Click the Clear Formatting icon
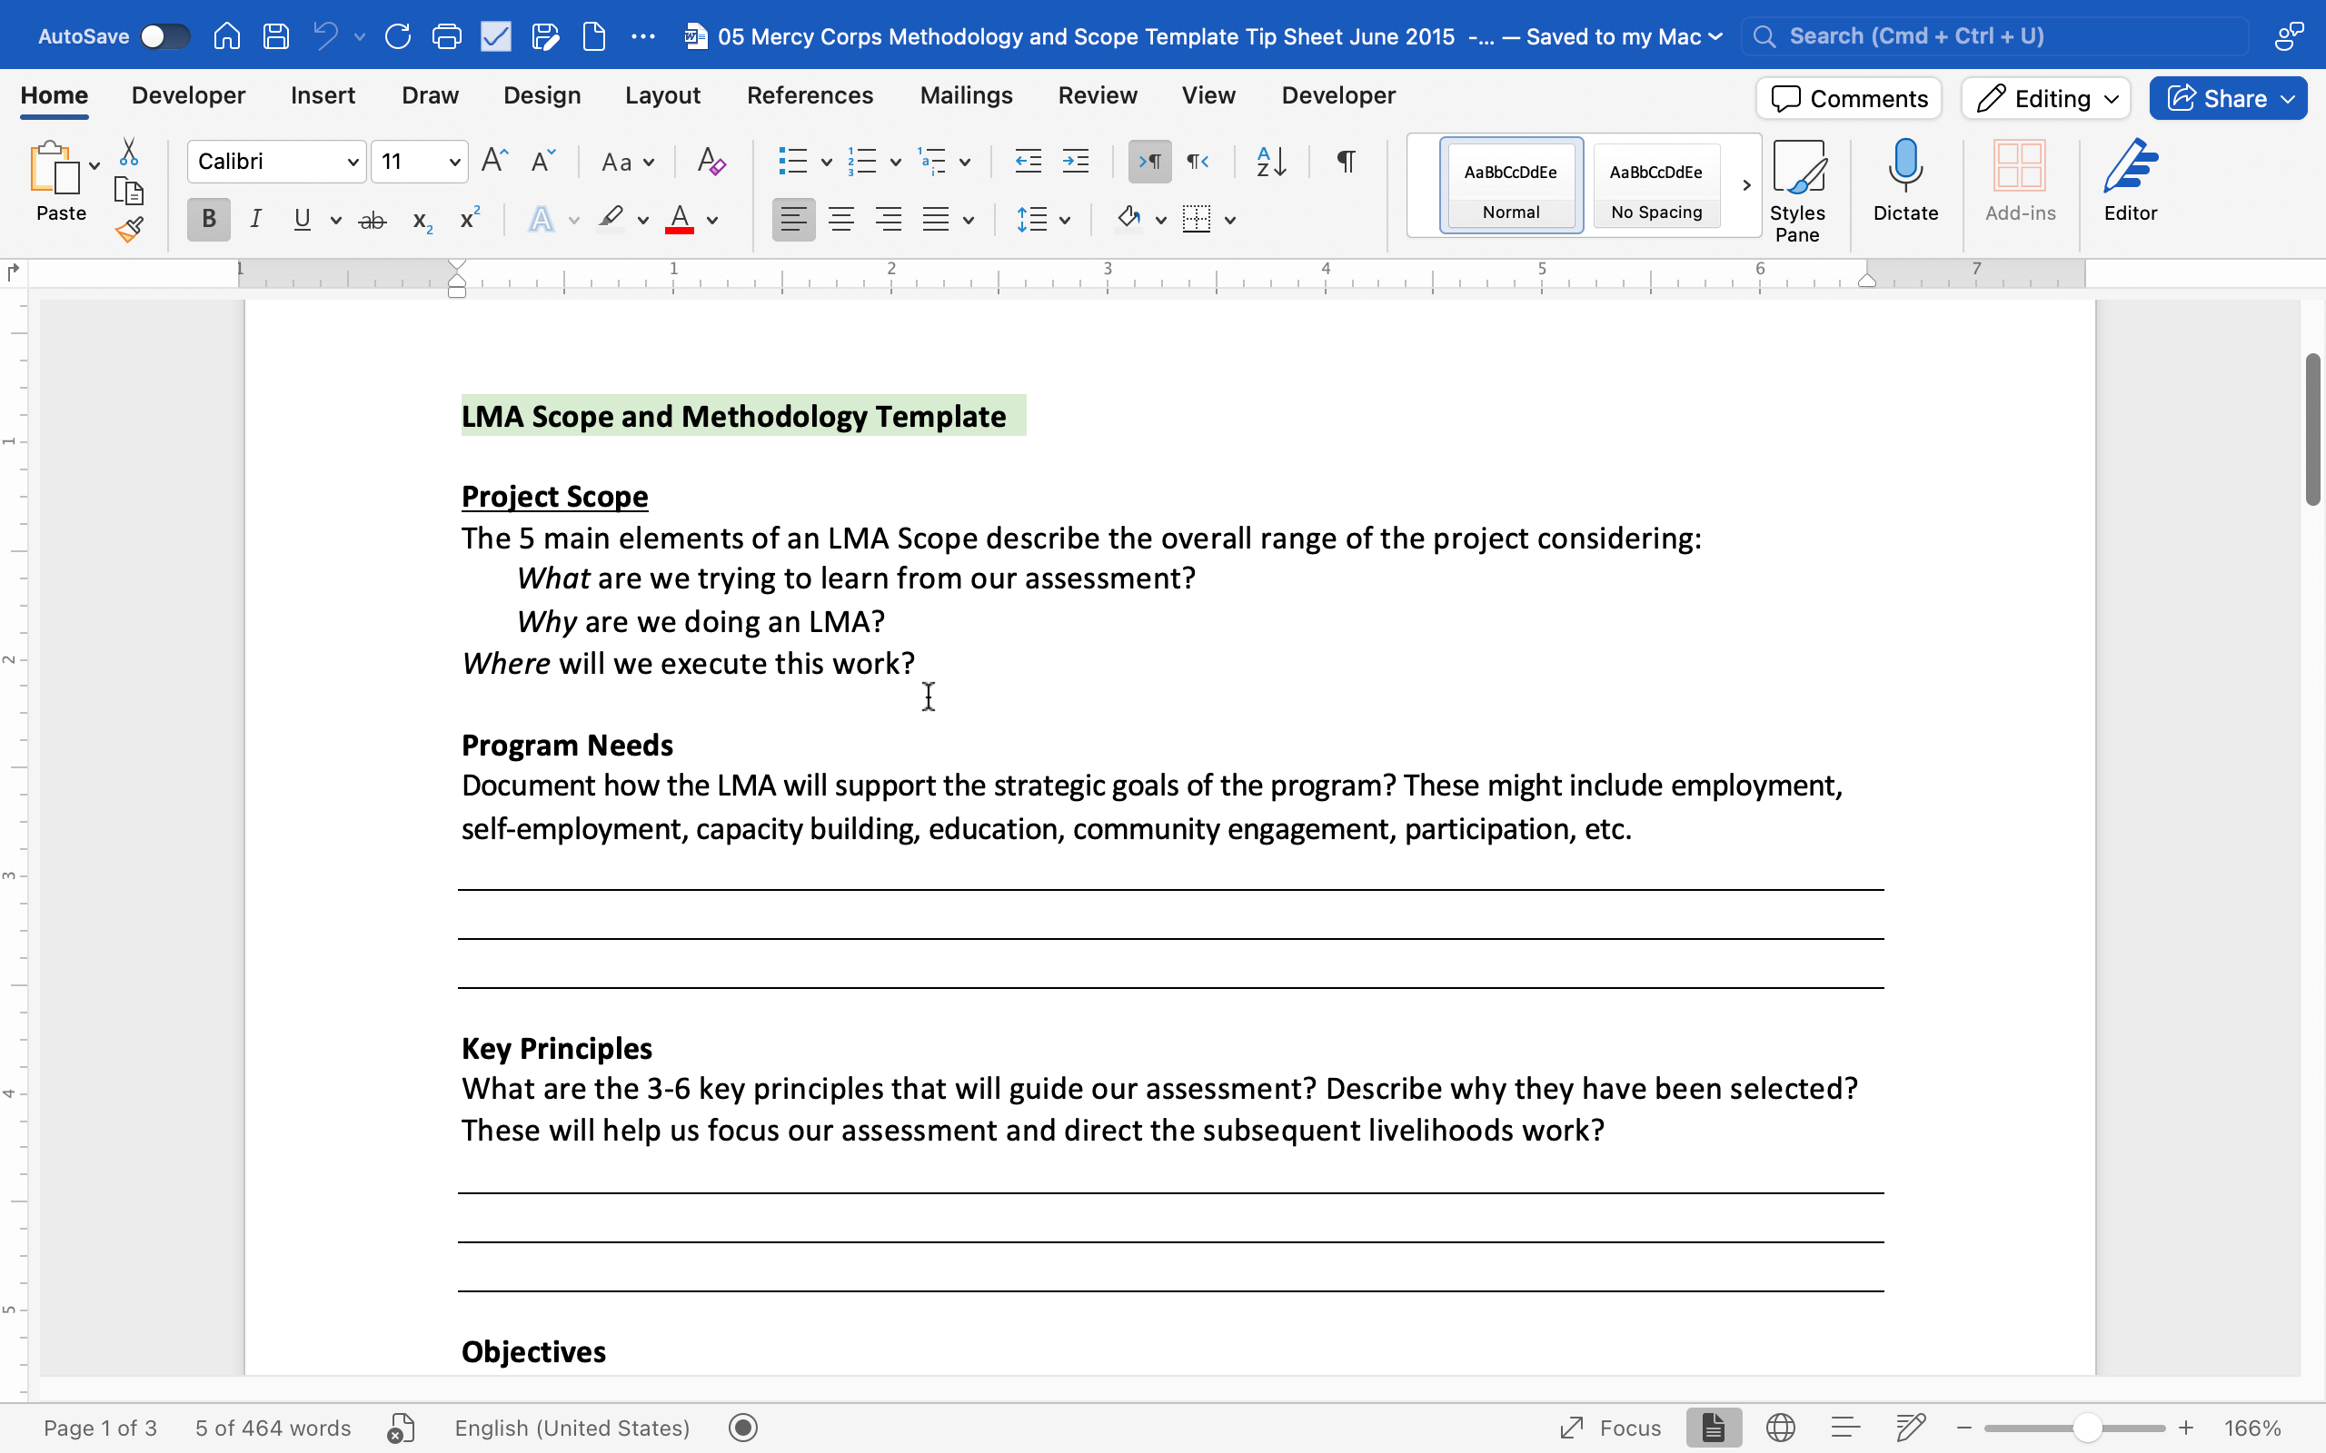The width and height of the screenshot is (2326, 1453). [711, 162]
